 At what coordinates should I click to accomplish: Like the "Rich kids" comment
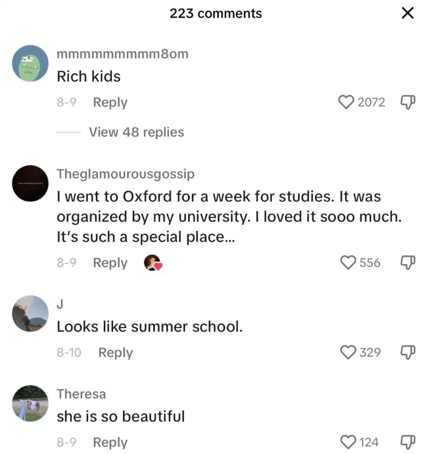pyautogui.click(x=347, y=102)
